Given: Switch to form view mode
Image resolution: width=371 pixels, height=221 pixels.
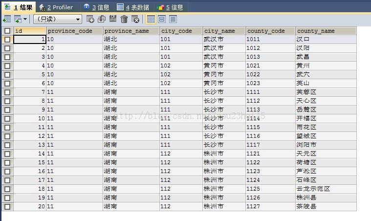Looking at the screenshot, I should (162, 19).
